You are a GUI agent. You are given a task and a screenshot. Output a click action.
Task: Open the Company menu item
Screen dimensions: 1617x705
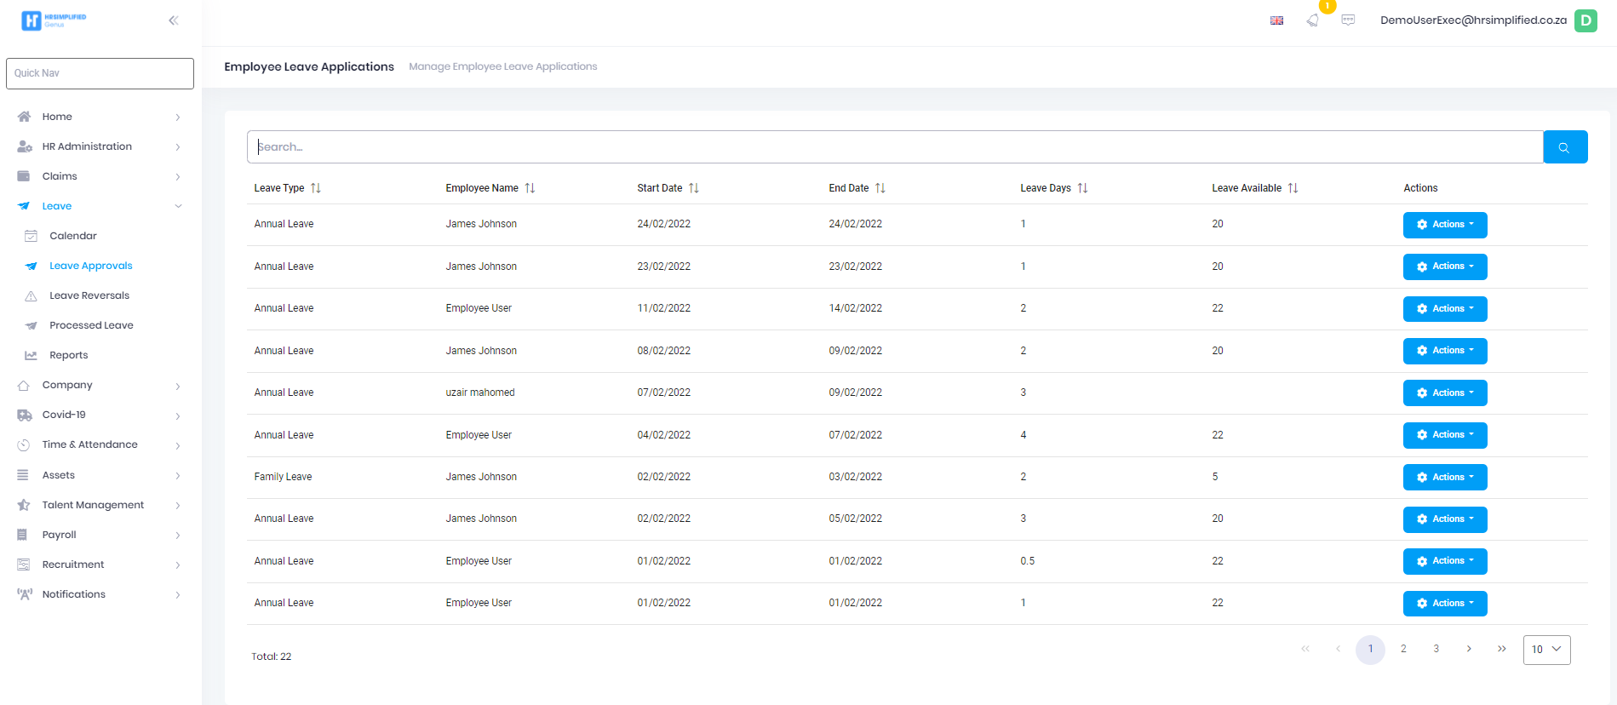coord(67,385)
